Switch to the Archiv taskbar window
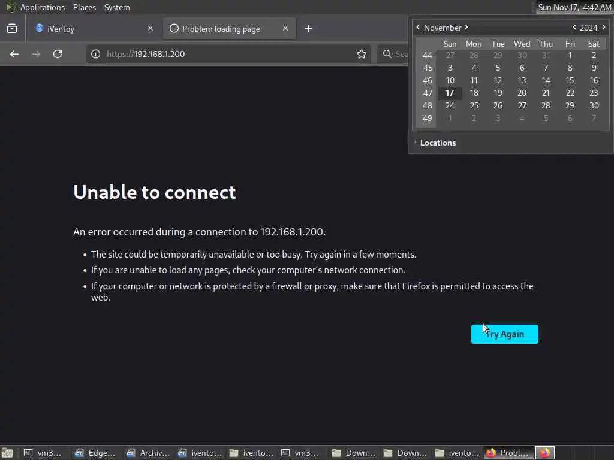The width and height of the screenshot is (614, 460). pyautogui.click(x=148, y=453)
